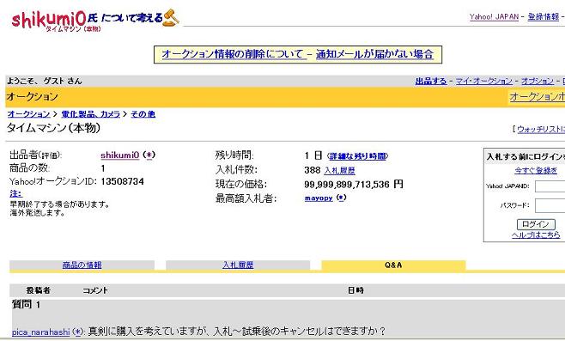
Task: Open the Yahoo! JAPAN link
Action: pos(494,16)
